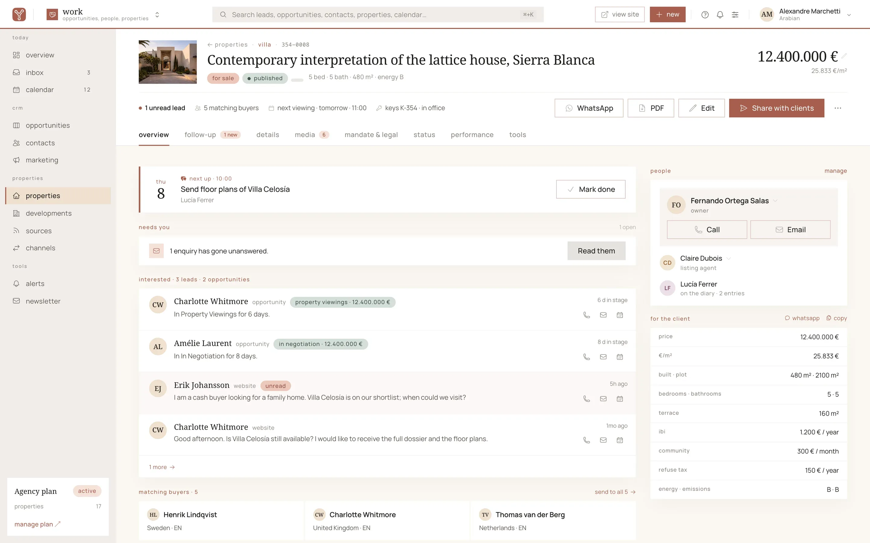Click Email button for owner
Image resolution: width=870 pixels, height=543 pixels.
(790, 230)
